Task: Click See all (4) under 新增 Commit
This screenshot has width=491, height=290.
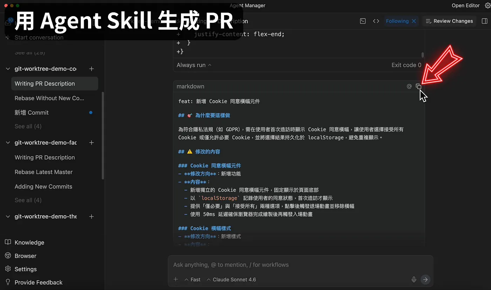Action: tap(28, 126)
